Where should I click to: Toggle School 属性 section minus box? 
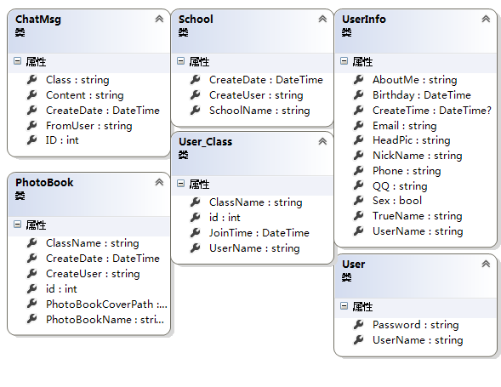(x=181, y=60)
